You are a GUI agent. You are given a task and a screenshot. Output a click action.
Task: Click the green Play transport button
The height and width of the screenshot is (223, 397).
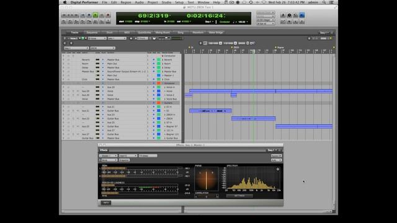95,15
